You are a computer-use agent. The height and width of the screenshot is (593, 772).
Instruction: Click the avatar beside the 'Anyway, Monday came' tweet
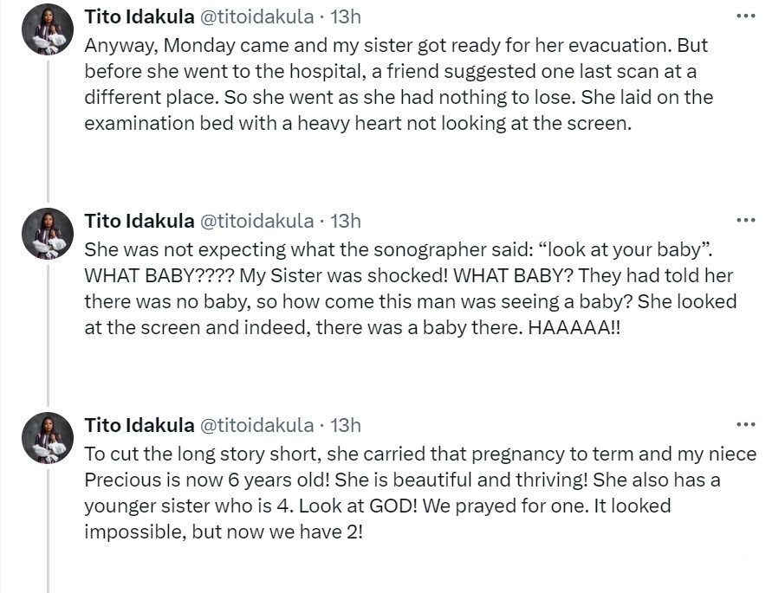pyautogui.click(x=48, y=29)
